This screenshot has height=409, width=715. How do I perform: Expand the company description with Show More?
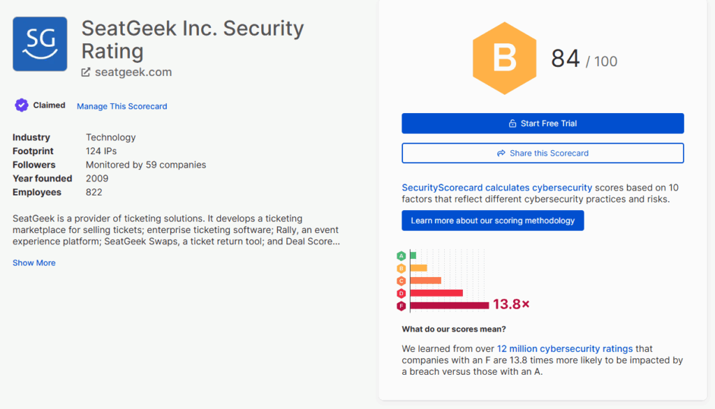click(x=34, y=262)
